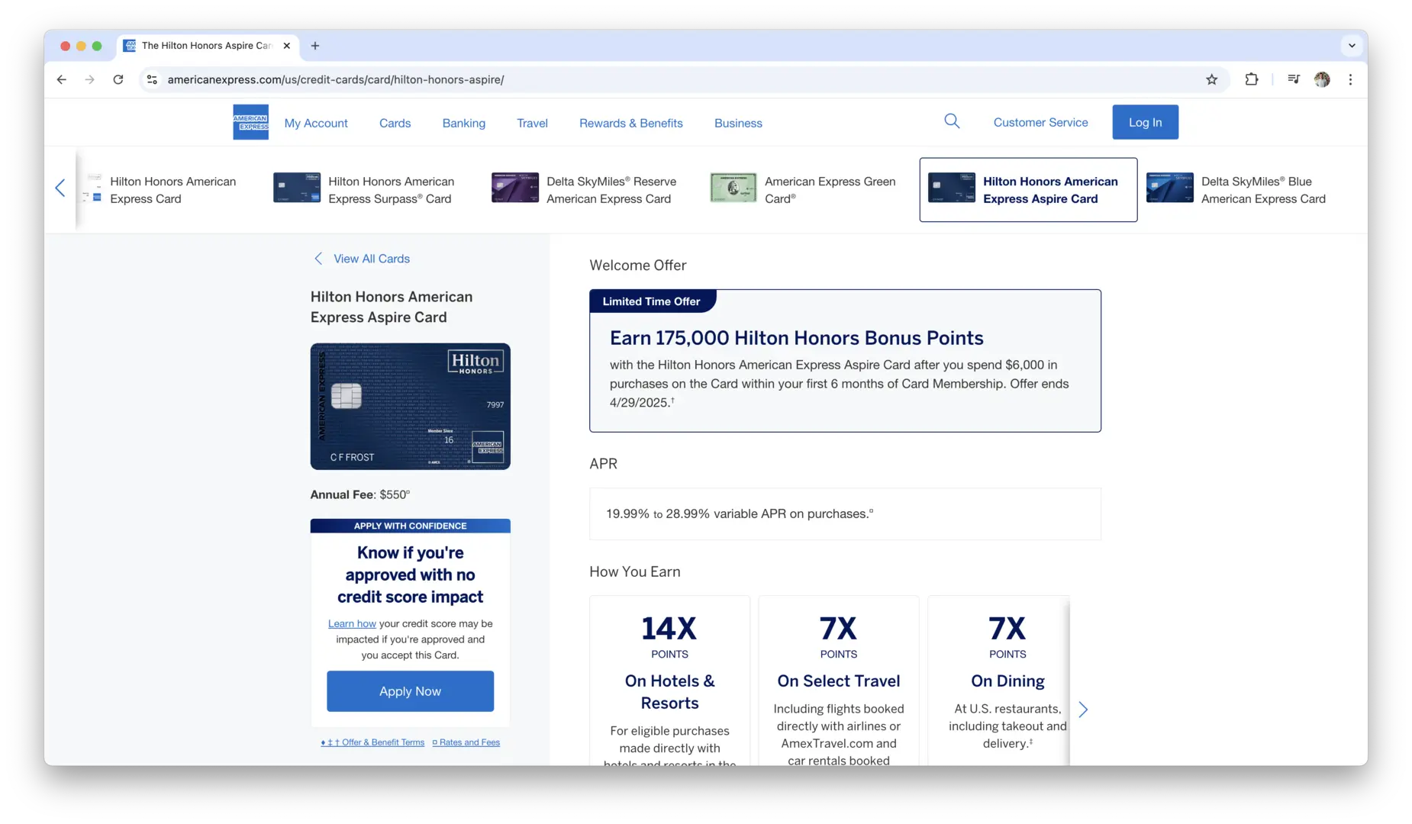
Task: Open the Rewards & Benefits menu
Action: point(630,123)
